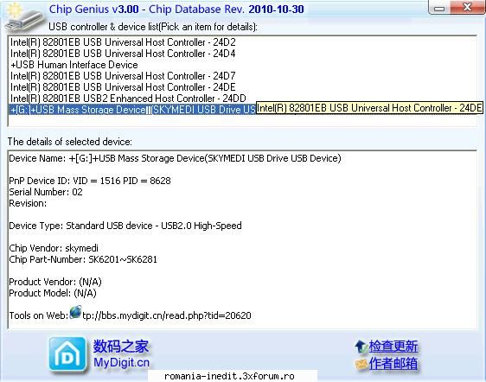Click the author email envelope icon

361,364
